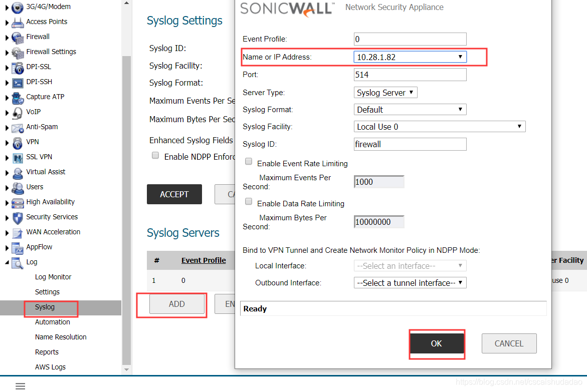Screen dimensions: 587x391
Task: Click the Port input field
Action: [x=410, y=75]
